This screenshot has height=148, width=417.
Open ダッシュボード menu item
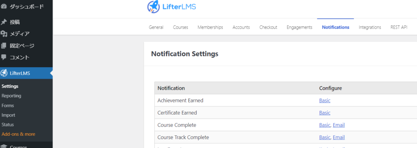coord(26,7)
